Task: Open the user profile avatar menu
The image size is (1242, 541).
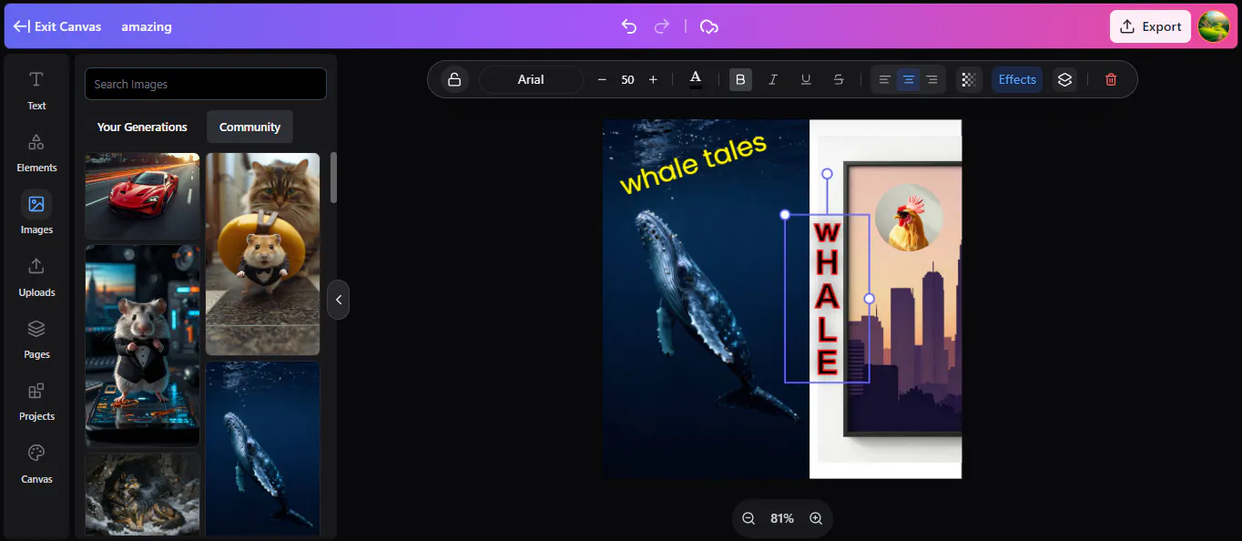Action: (x=1214, y=26)
